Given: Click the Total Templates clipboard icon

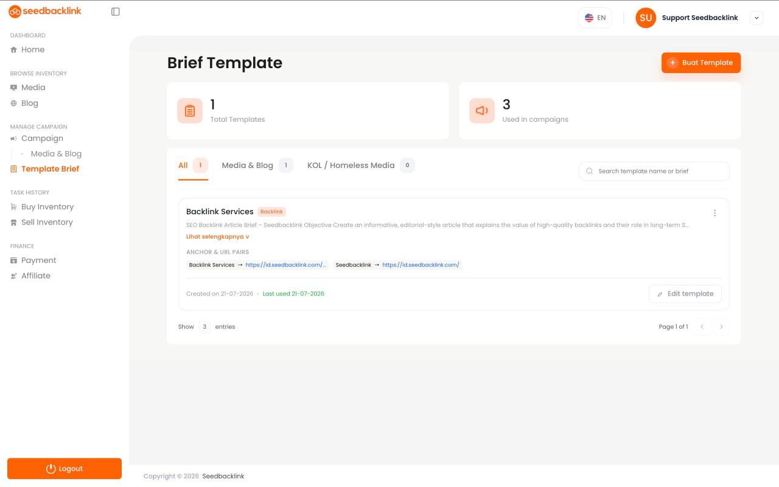Looking at the screenshot, I should coord(190,111).
